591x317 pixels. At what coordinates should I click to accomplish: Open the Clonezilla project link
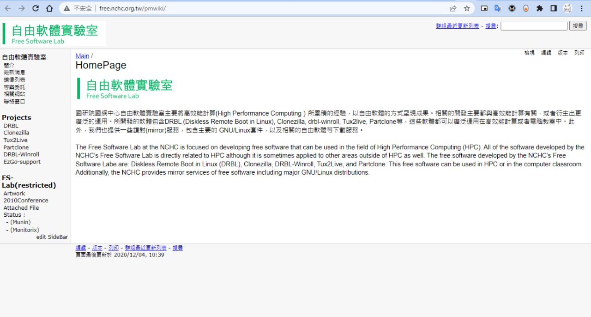(16, 133)
